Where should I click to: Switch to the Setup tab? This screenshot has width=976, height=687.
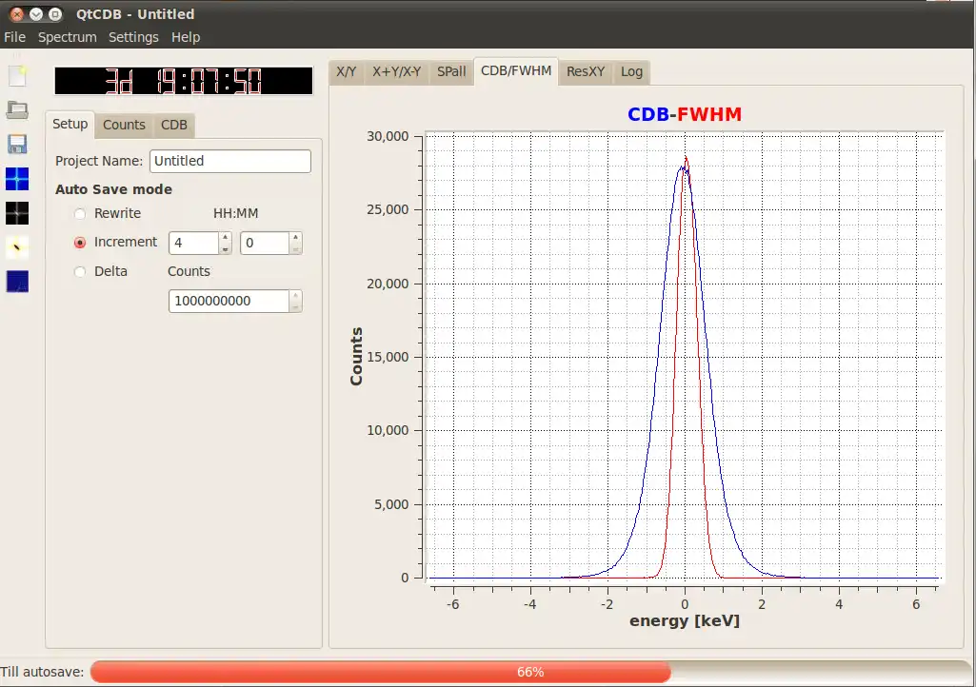(x=70, y=124)
